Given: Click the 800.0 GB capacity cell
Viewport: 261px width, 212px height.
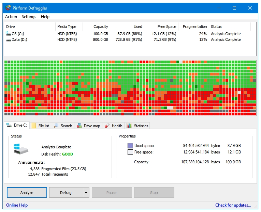Looking at the screenshot, I should (100, 39).
